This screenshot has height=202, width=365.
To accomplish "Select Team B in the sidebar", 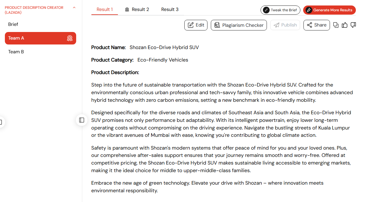I will pyautogui.click(x=16, y=52).
